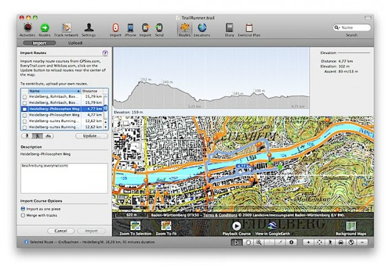Open the search field magnifier dropdown
This screenshot has height=266, width=385.
point(337,28)
